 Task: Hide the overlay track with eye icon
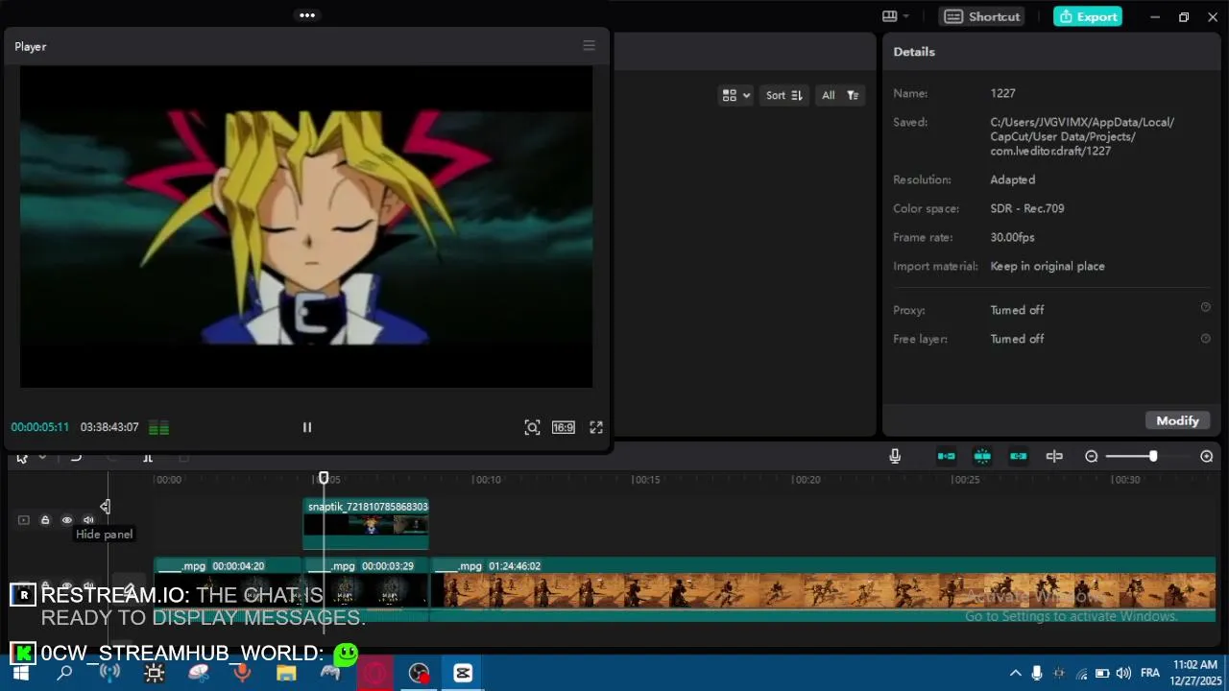(x=67, y=520)
